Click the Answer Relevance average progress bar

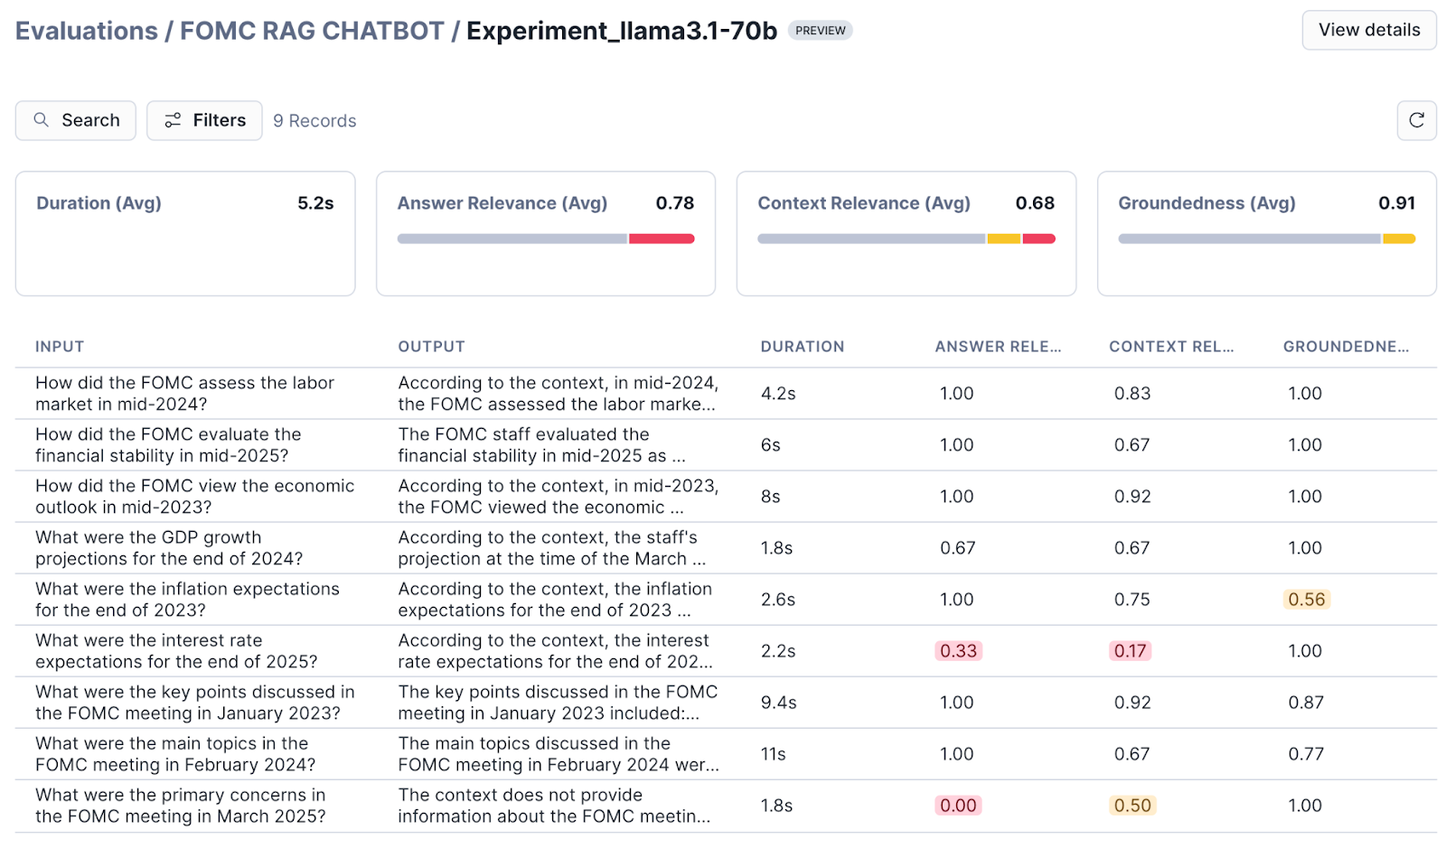(545, 239)
